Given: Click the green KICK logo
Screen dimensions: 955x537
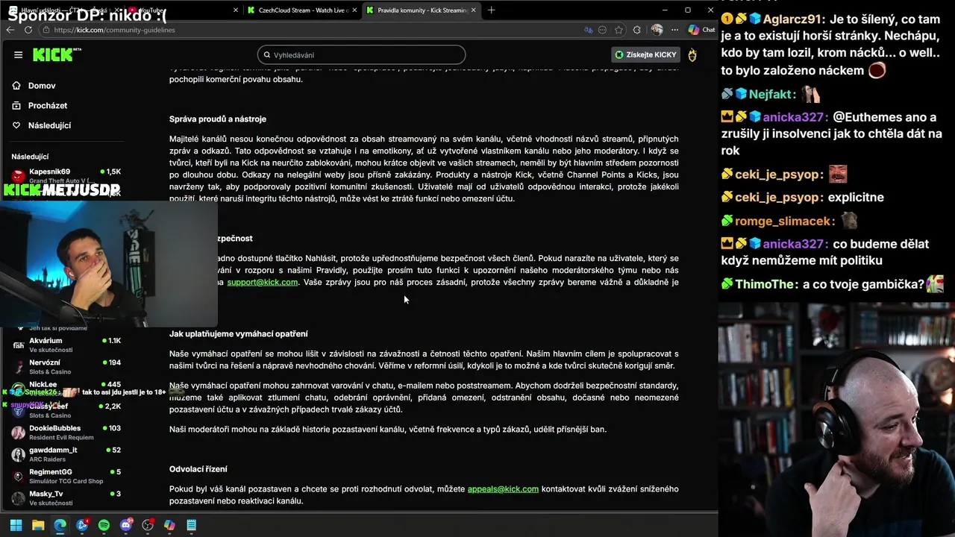Looking at the screenshot, I should click(x=54, y=55).
